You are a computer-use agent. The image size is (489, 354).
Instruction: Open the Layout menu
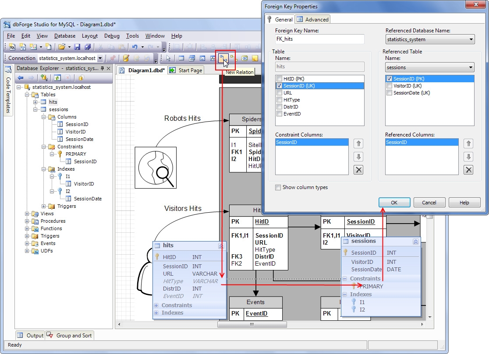coord(90,36)
